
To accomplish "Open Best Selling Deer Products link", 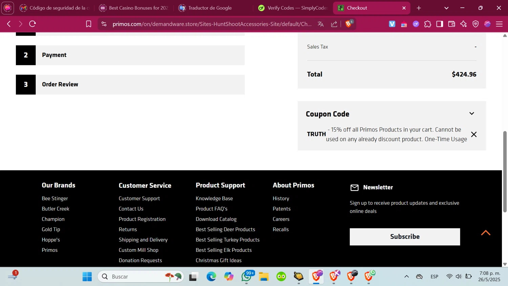I will tap(226, 229).
